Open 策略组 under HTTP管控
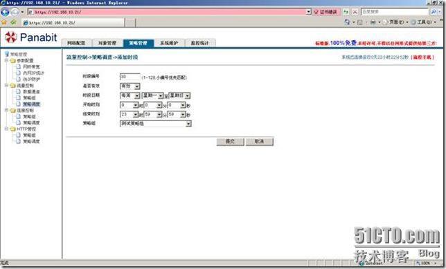Screen dimensions: 446x269 click(x=29, y=136)
